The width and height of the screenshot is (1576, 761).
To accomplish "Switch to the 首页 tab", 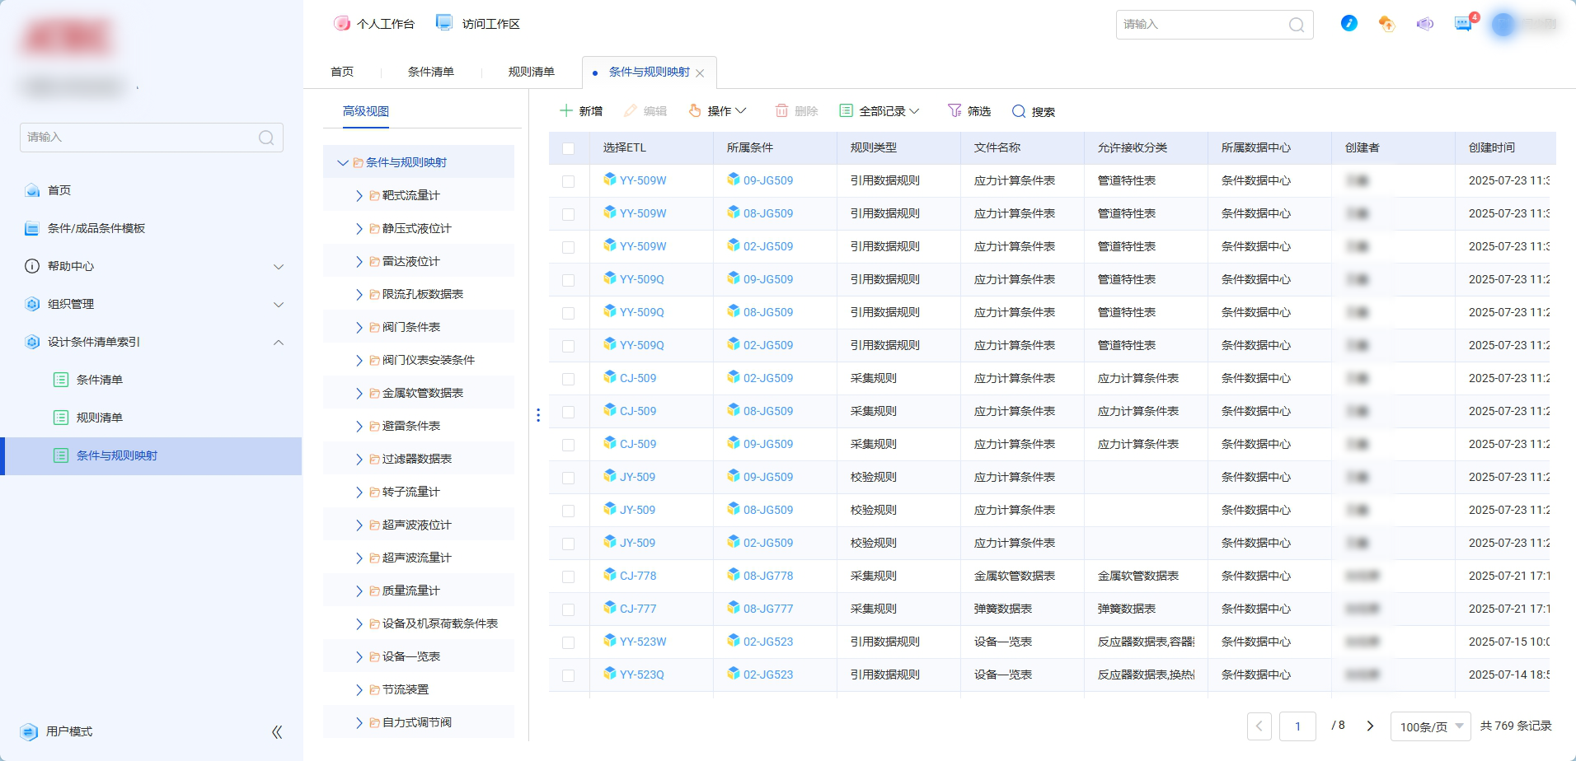I will (x=342, y=72).
